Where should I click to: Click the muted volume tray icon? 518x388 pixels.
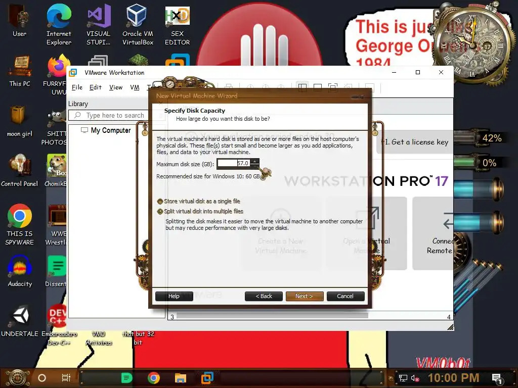click(415, 378)
